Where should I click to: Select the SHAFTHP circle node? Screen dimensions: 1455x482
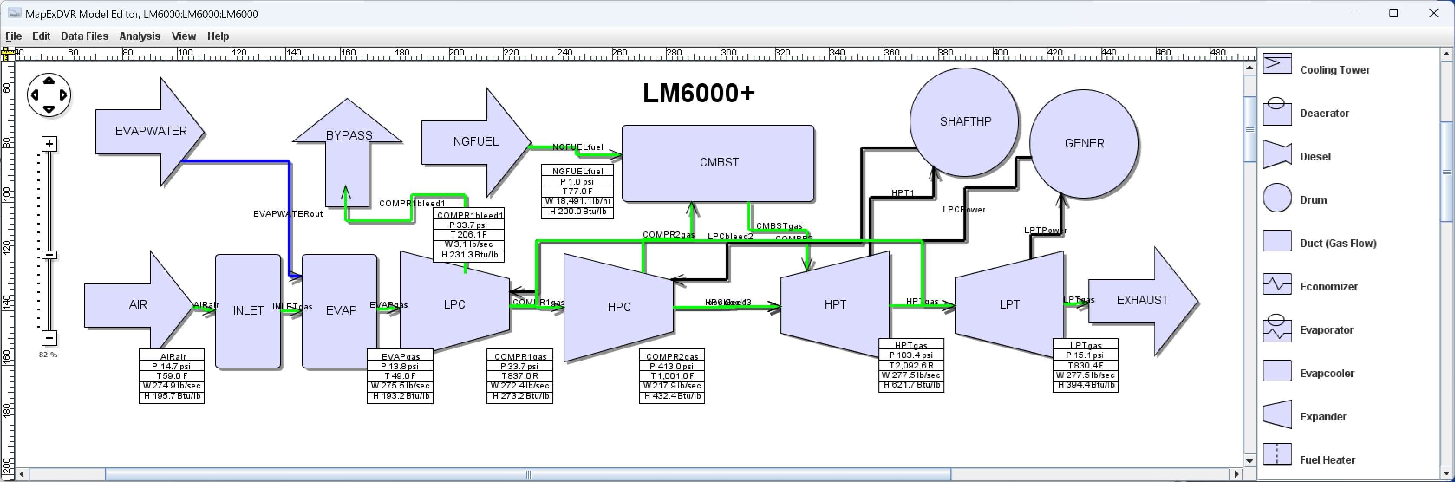tap(965, 122)
